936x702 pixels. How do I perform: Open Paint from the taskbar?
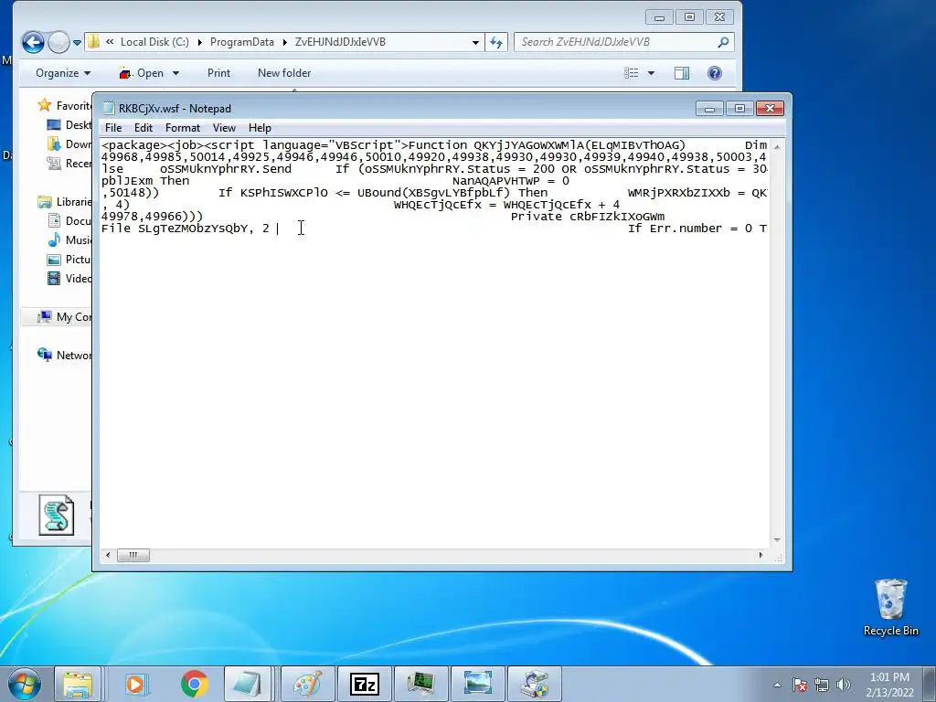308,684
